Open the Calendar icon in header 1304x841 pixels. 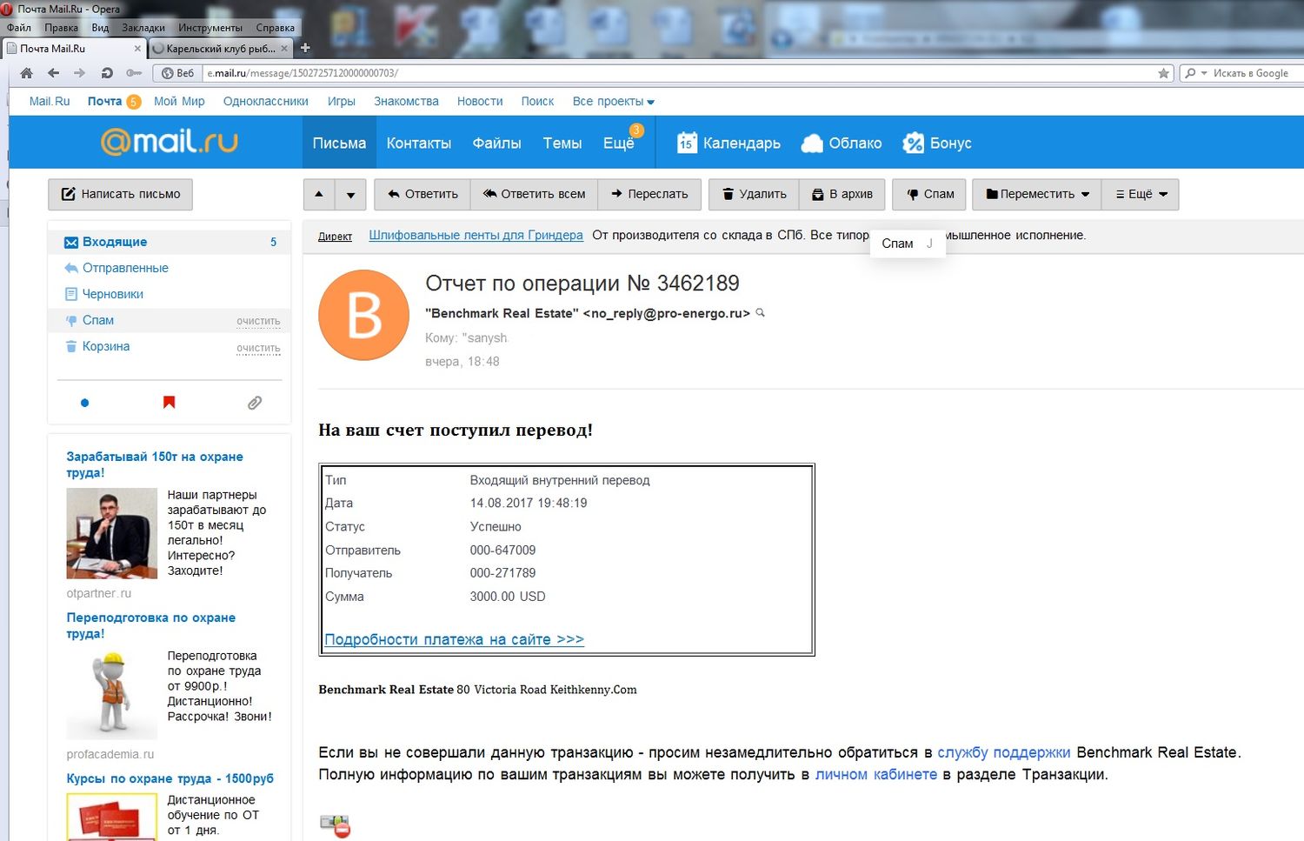(687, 144)
